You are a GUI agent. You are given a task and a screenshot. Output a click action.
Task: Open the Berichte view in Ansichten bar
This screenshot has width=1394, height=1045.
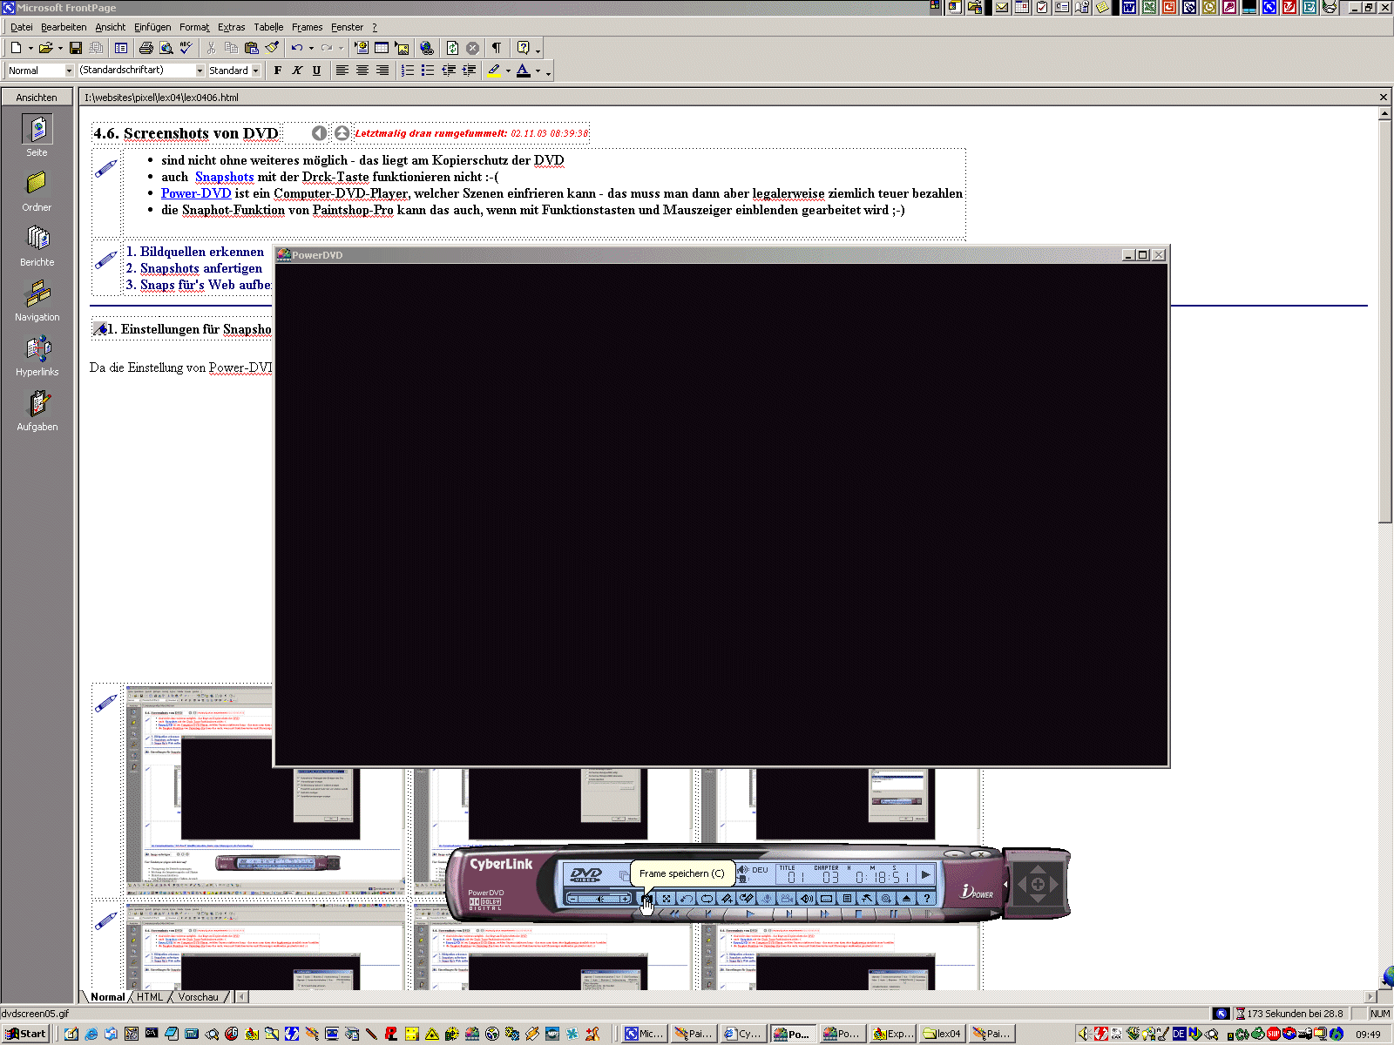tap(37, 246)
